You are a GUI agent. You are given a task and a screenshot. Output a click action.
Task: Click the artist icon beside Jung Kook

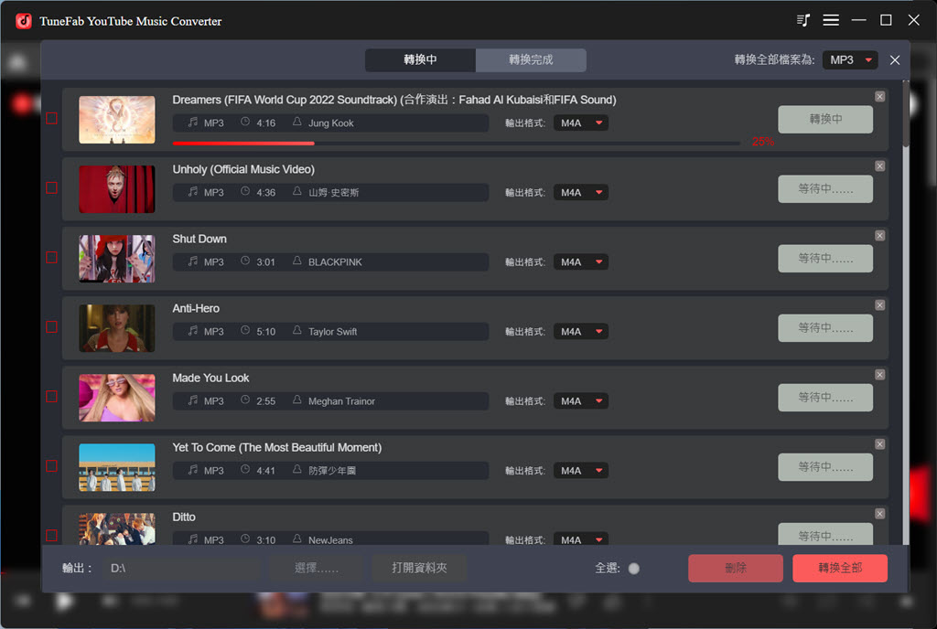(x=297, y=122)
